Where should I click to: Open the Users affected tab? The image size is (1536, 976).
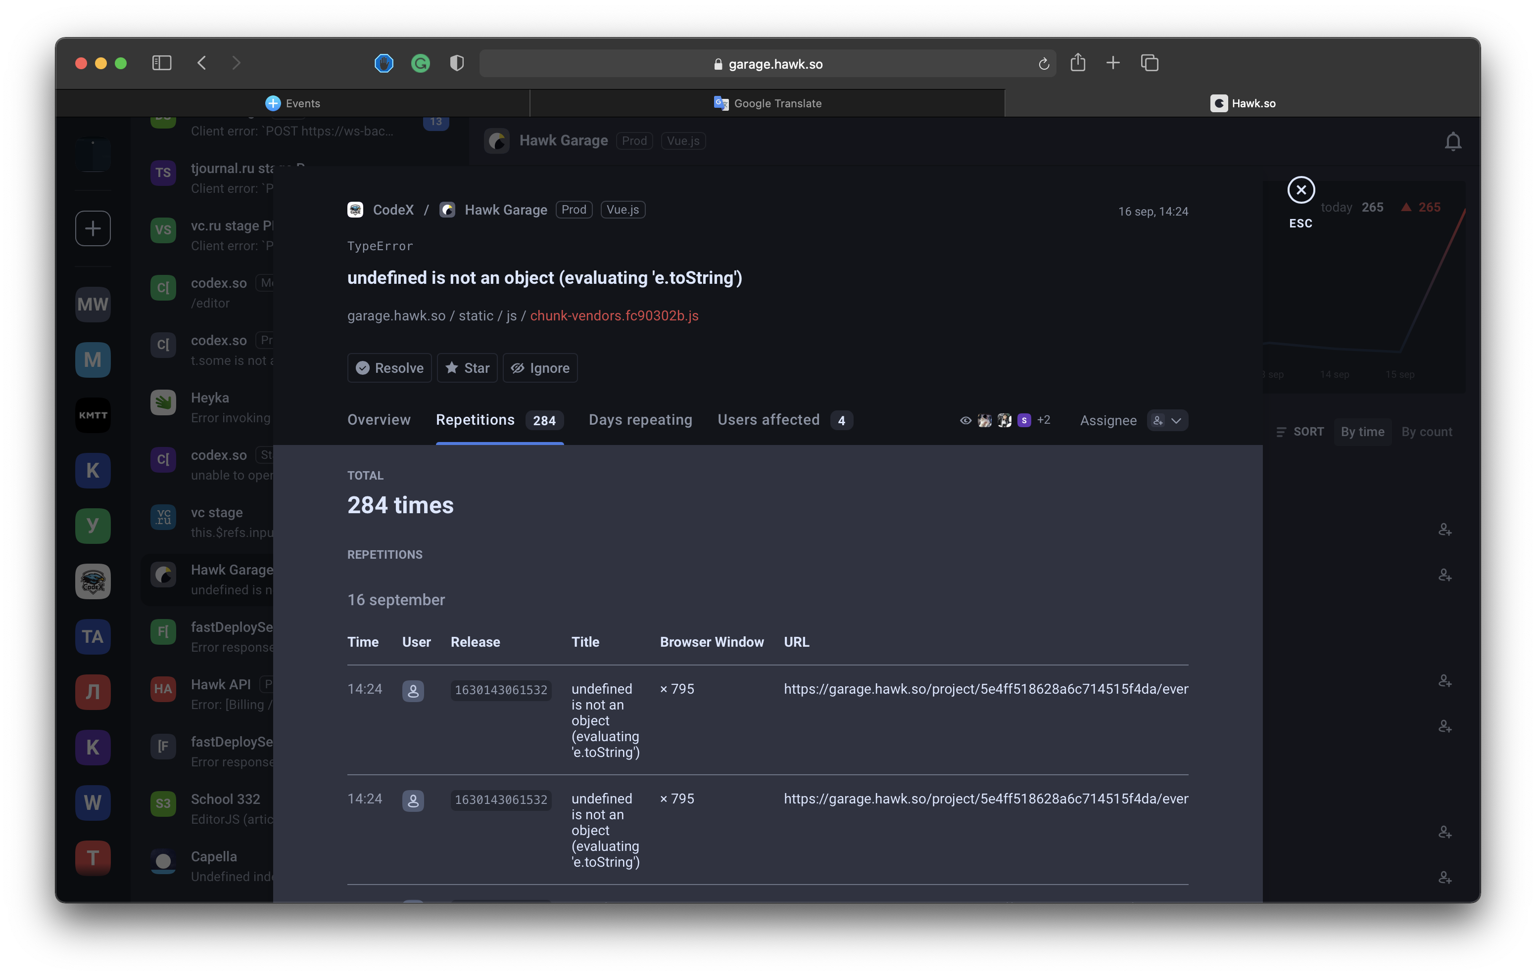[x=785, y=420]
